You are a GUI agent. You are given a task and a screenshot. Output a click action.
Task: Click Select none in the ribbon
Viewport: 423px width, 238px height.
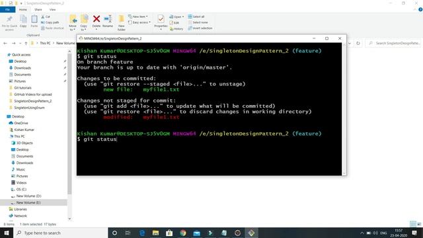point(198,22)
